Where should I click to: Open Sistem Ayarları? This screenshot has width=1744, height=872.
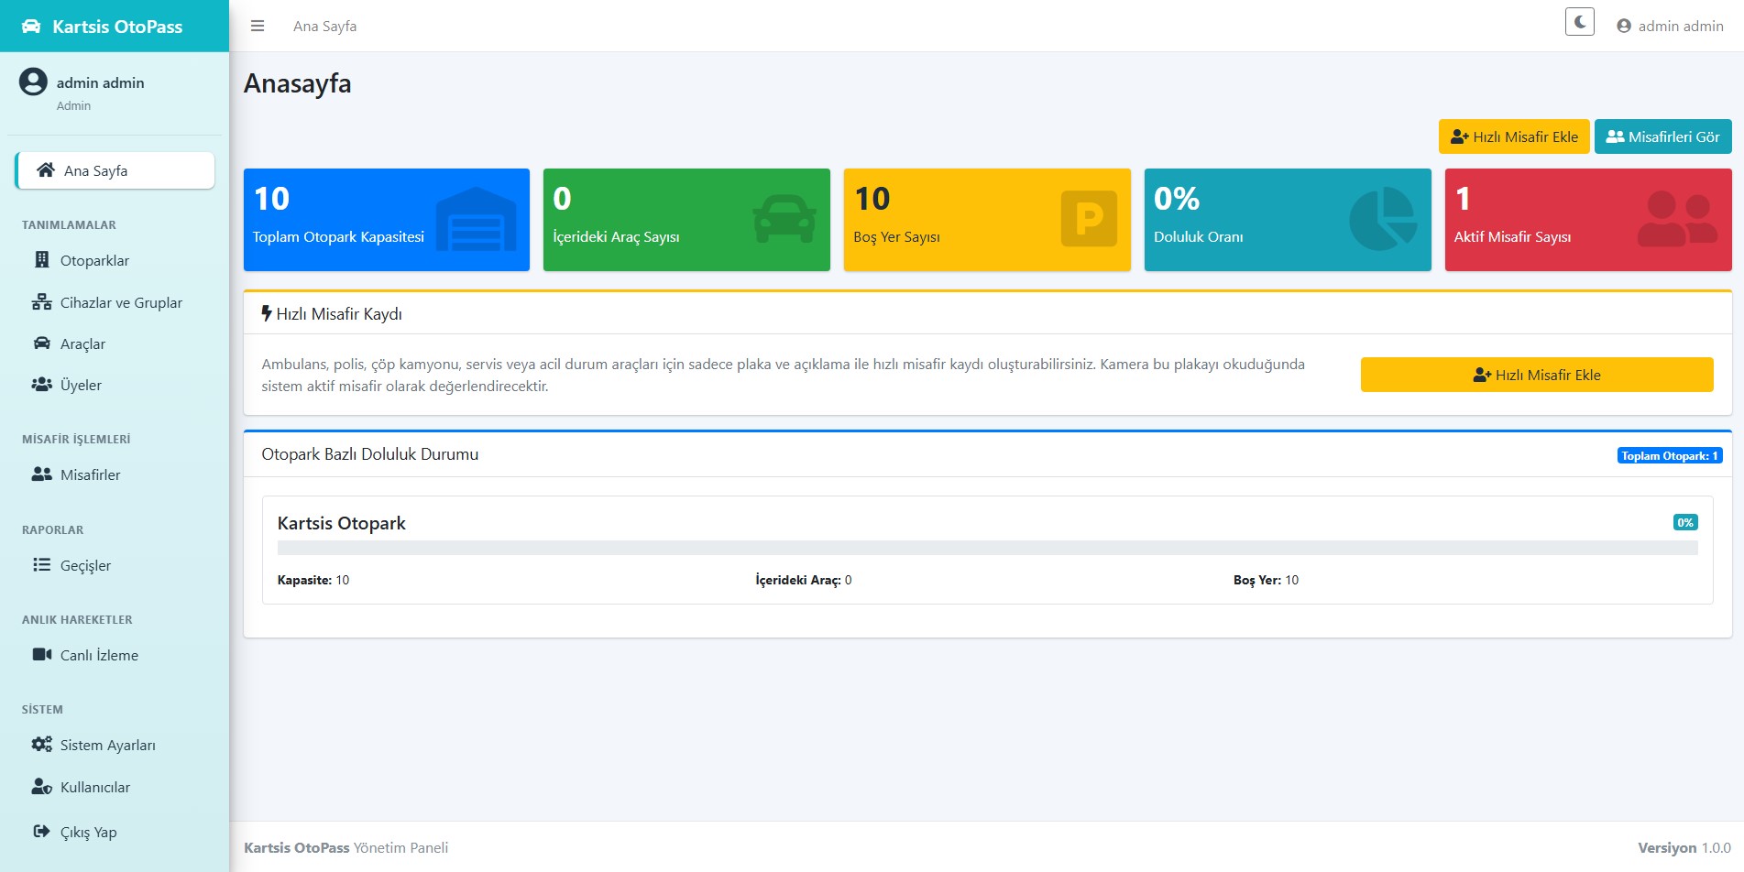click(115, 745)
